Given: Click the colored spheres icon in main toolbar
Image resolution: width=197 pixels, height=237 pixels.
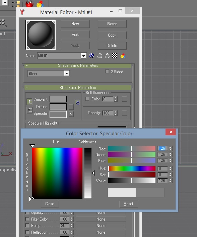Looking at the screenshot, I should coord(40,4).
